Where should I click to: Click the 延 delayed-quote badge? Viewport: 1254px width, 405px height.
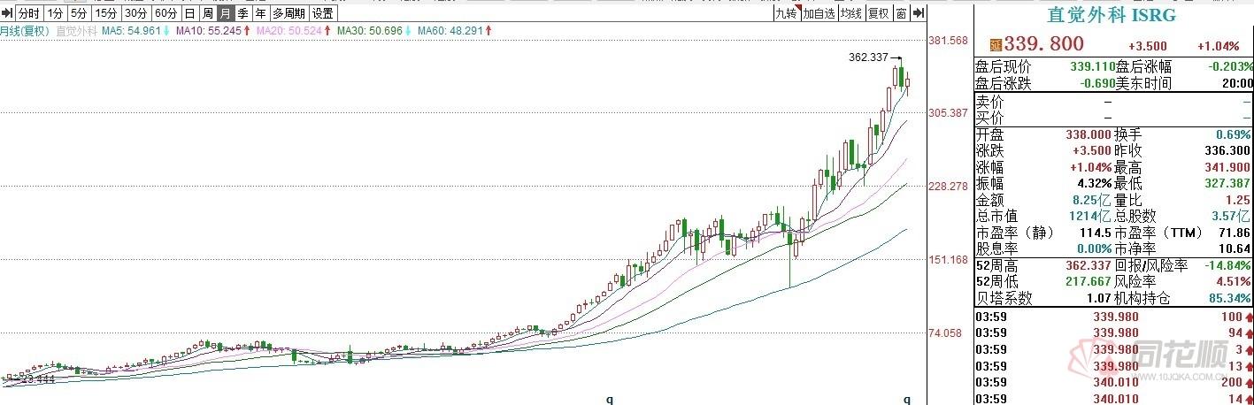point(995,45)
